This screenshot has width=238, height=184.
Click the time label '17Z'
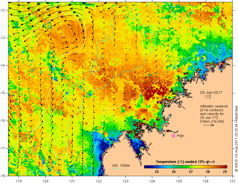208,97
